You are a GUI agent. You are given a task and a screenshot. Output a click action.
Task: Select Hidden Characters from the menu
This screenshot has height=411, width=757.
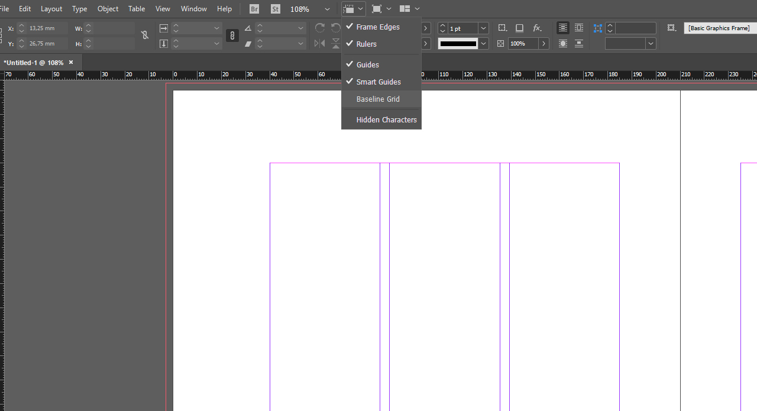(386, 119)
